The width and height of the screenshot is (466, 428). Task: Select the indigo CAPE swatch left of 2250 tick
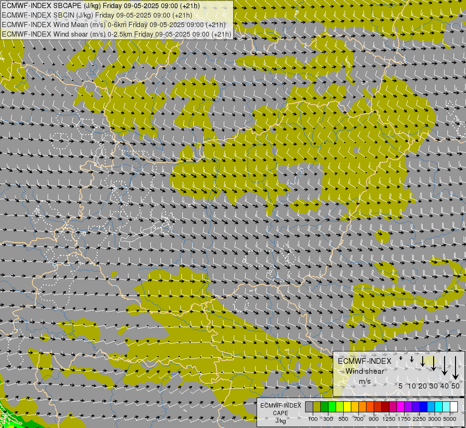pyautogui.click(x=416, y=407)
